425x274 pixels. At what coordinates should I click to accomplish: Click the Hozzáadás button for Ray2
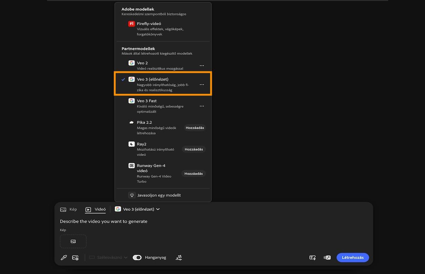pyautogui.click(x=194, y=149)
